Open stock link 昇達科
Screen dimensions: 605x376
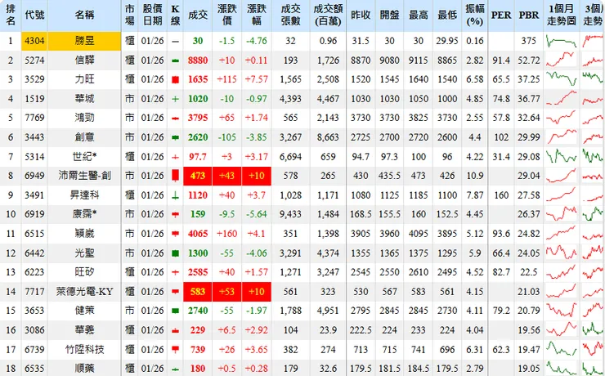(x=84, y=195)
